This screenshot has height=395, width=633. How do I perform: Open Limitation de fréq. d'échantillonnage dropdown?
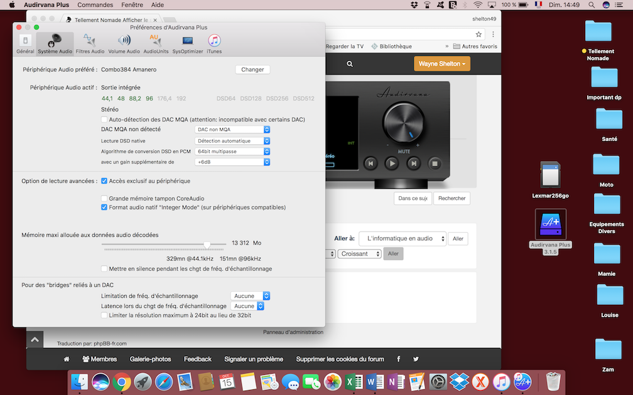251,296
